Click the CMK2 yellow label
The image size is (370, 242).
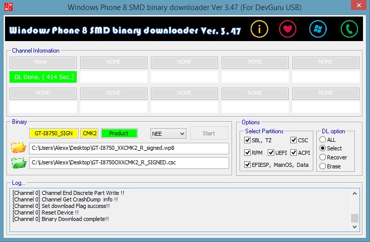point(89,133)
